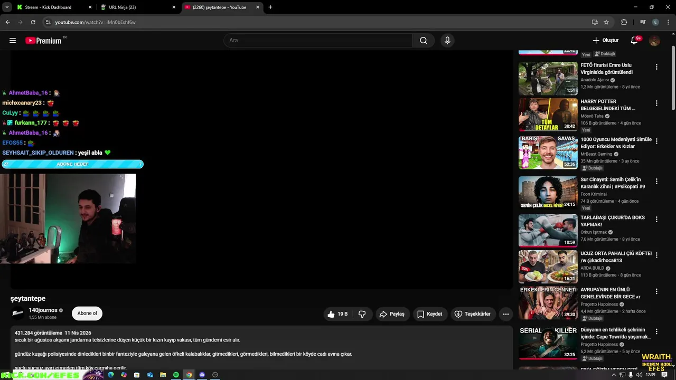Open OBS Studio from taskbar
The width and height of the screenshot is (676, 380).
215,375
